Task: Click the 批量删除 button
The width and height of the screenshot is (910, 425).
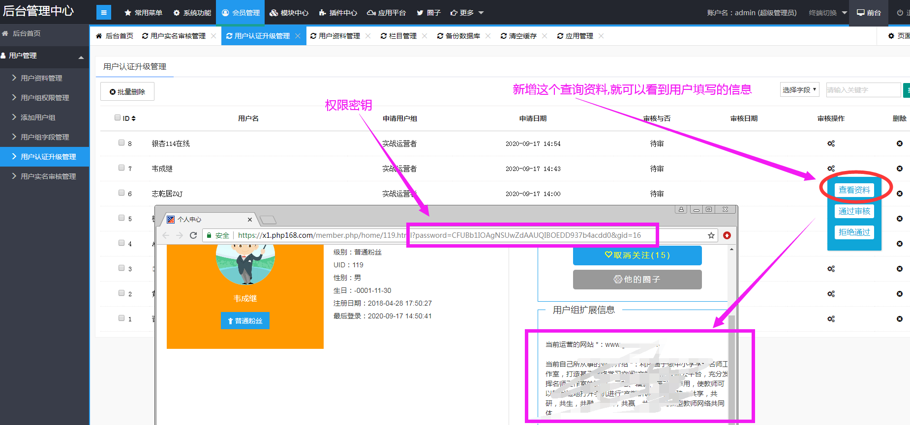Action: click(x=127, y=92)
